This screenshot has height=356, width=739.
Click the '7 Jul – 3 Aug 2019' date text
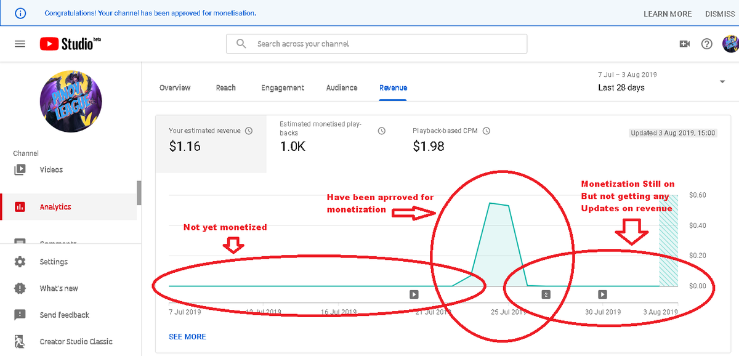coord(627,75)
